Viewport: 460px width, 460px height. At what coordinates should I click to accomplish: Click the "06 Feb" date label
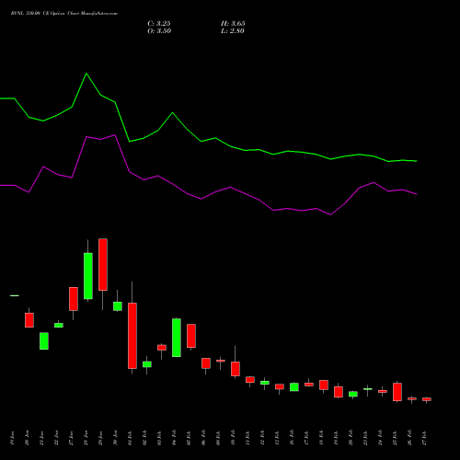(x=203, y=438)
